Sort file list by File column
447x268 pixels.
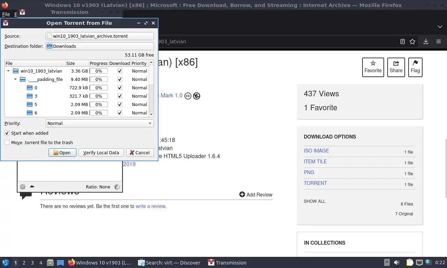[35, 63]
